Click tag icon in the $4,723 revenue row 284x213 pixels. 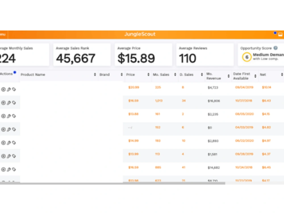coord(14,89)
